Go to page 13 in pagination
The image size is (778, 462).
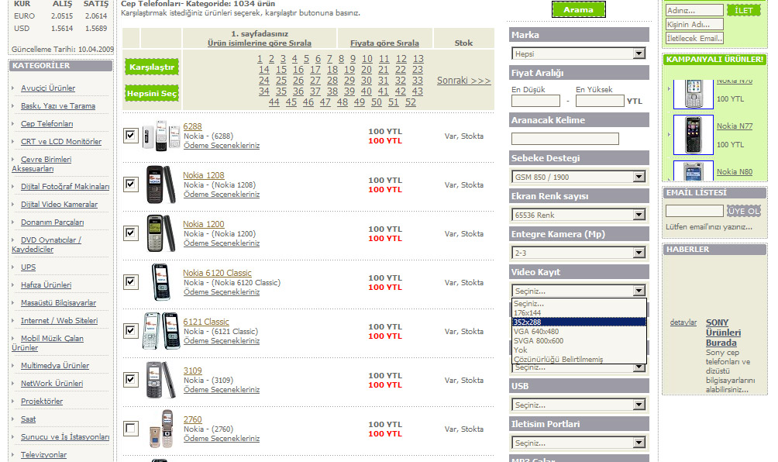[x=418, y=59]
